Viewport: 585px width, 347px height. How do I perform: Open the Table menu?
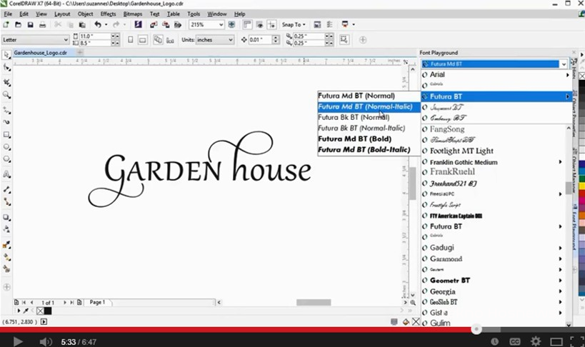tap(173, 14)
